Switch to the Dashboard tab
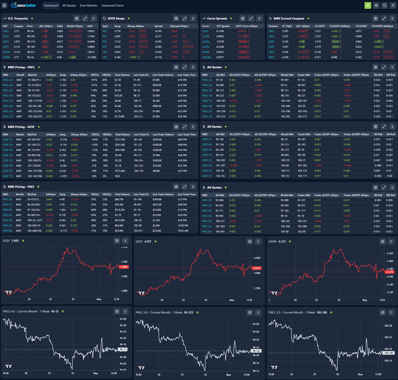Screen dimensions: 398x380 [51, 5]
